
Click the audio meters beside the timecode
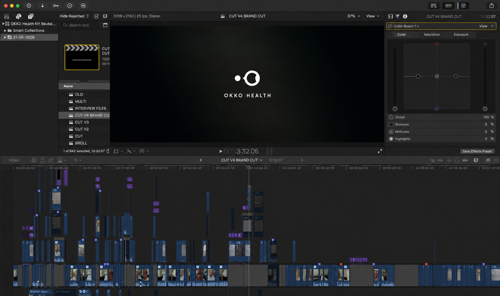[x=269, y=151]
